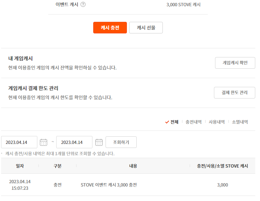Viewport: 260px width, 201px height.
Task: Click the start date input field
Action: (20, 142)
